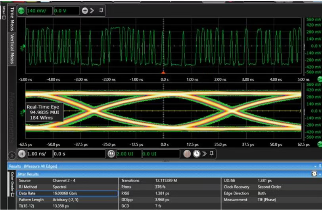
Task: Expand channel toolbar with double chevron
Action: 92,11
